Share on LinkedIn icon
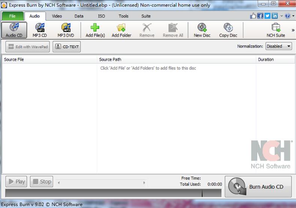This screenshot has height=208, width=296. 275,16
